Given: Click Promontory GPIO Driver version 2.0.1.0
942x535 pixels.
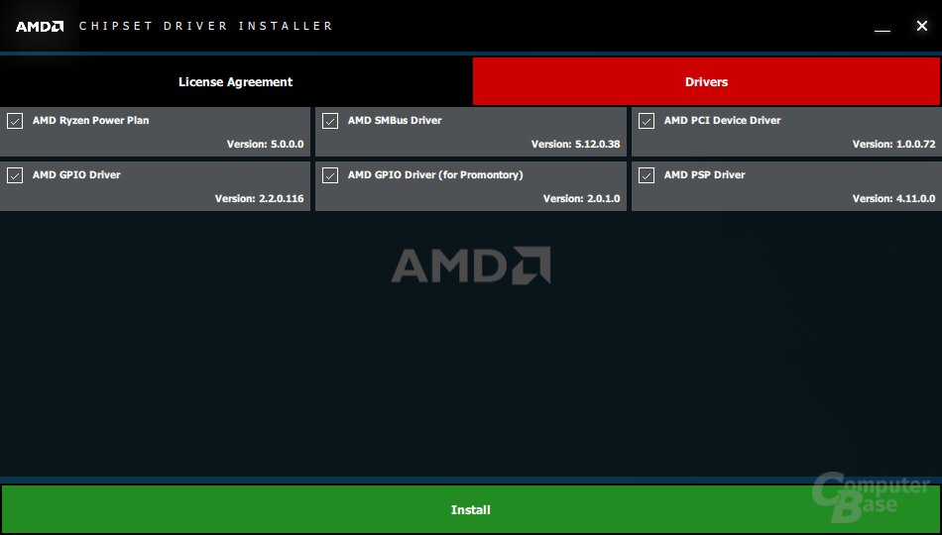Looking at the screenshot, I should (581, 198).
